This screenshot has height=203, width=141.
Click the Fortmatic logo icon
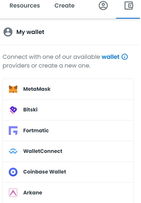pos(13,131)
